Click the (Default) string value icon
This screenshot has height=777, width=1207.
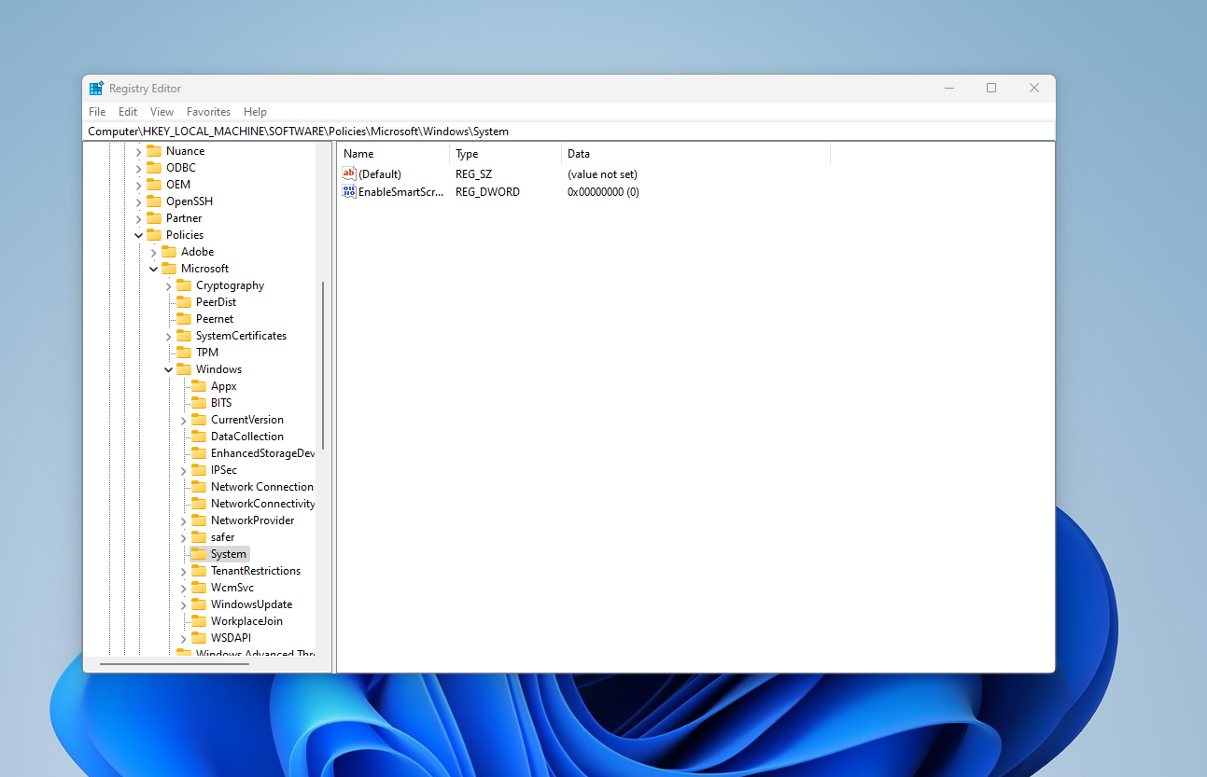349,174
